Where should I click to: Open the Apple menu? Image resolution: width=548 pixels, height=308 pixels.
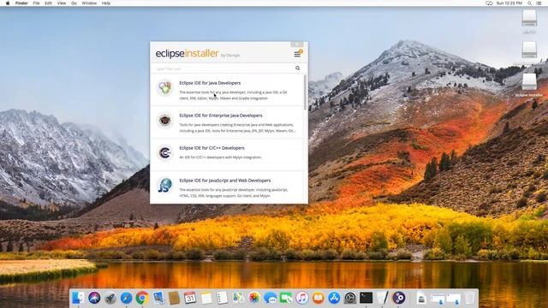[x=8, y=3]
